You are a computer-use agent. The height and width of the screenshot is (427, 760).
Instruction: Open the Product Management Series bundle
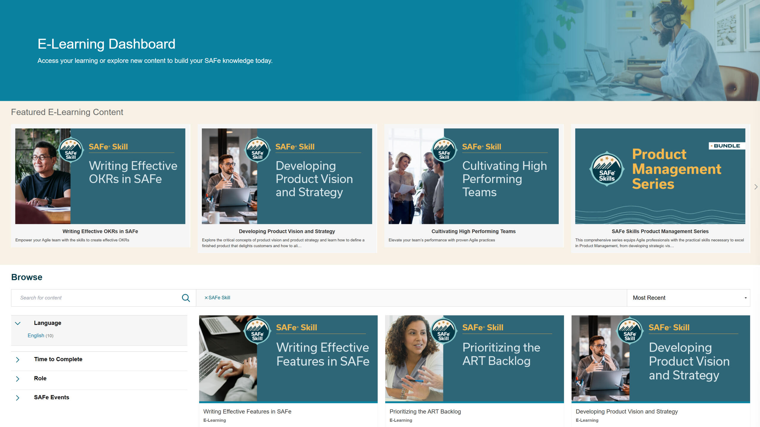click(660, 176)
